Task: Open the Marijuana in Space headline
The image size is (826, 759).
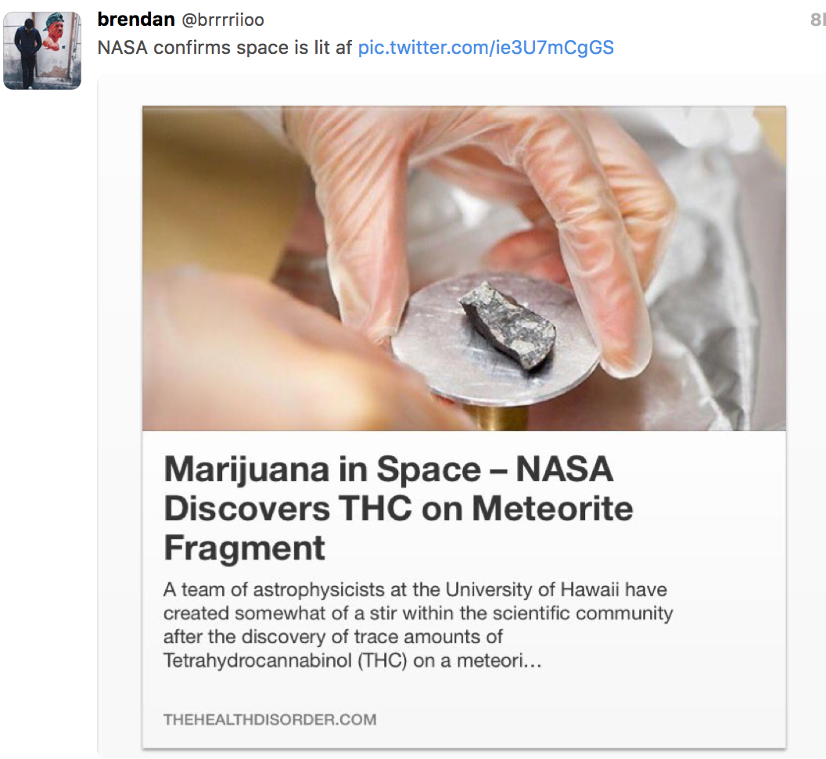Action: pyautogui.click(x=399, y=508)
